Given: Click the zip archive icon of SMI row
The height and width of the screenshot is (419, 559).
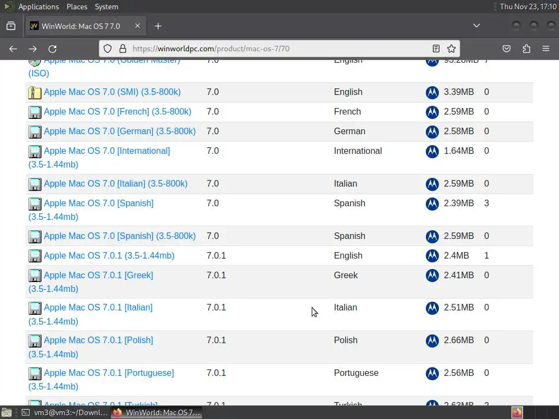Looking at the screenshot, I should pos(34,93).
